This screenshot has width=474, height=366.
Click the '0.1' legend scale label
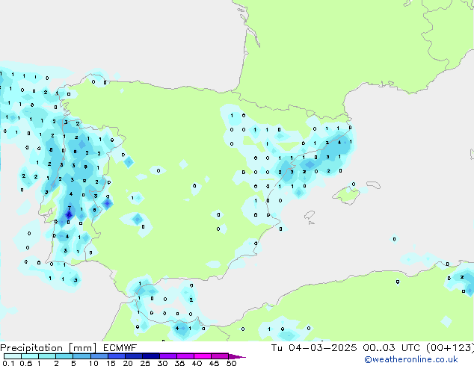8,363
